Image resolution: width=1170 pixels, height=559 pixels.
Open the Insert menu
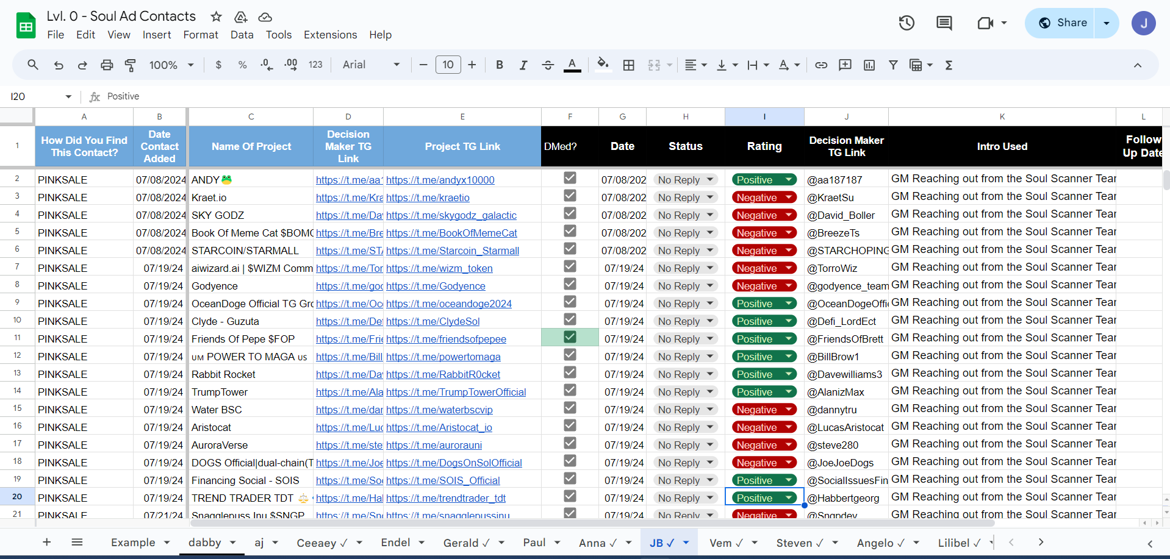pos(157,35)
